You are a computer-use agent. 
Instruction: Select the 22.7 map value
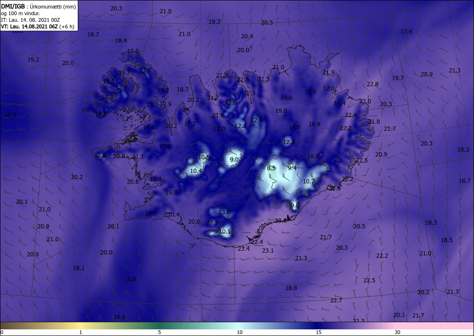(336, 300)
